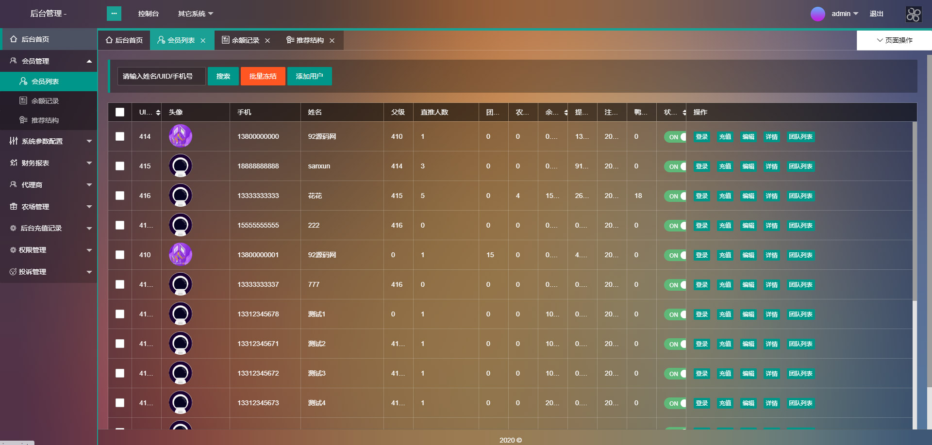This screenshot has height=445, width=932.
Task: Open 后台首页 in the sidebar
Action: 49,39
